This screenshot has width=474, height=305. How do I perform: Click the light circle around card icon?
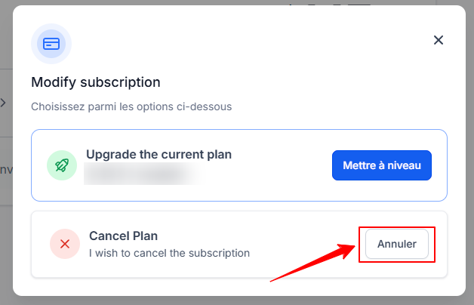51,44
